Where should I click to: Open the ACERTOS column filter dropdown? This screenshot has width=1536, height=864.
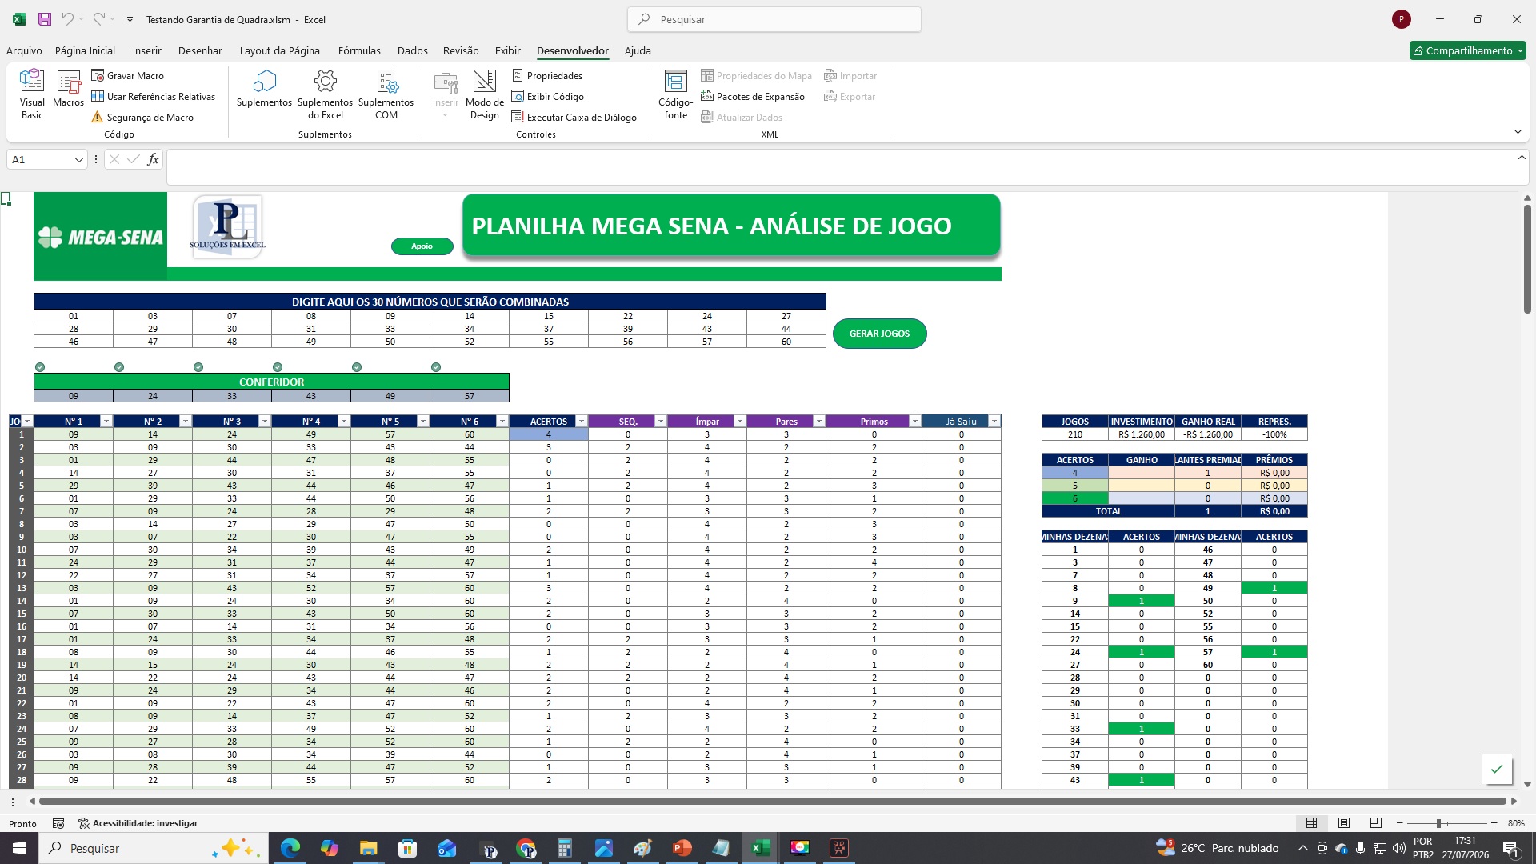pos(582,422)
